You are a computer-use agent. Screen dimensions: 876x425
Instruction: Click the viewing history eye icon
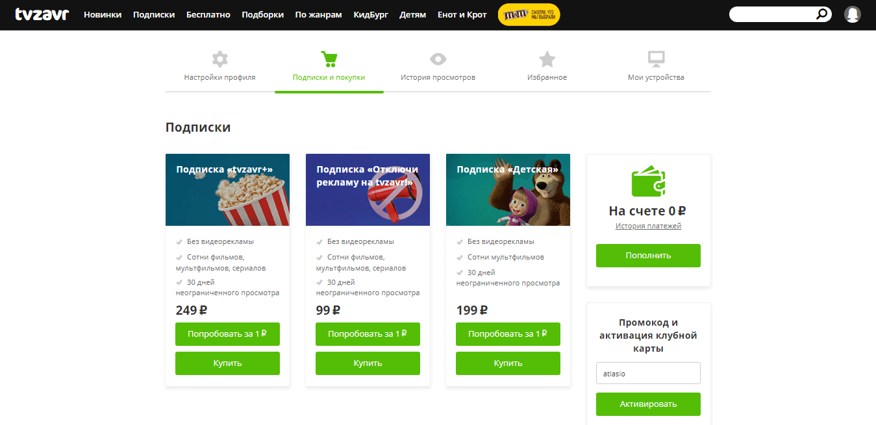click(438, 59)
